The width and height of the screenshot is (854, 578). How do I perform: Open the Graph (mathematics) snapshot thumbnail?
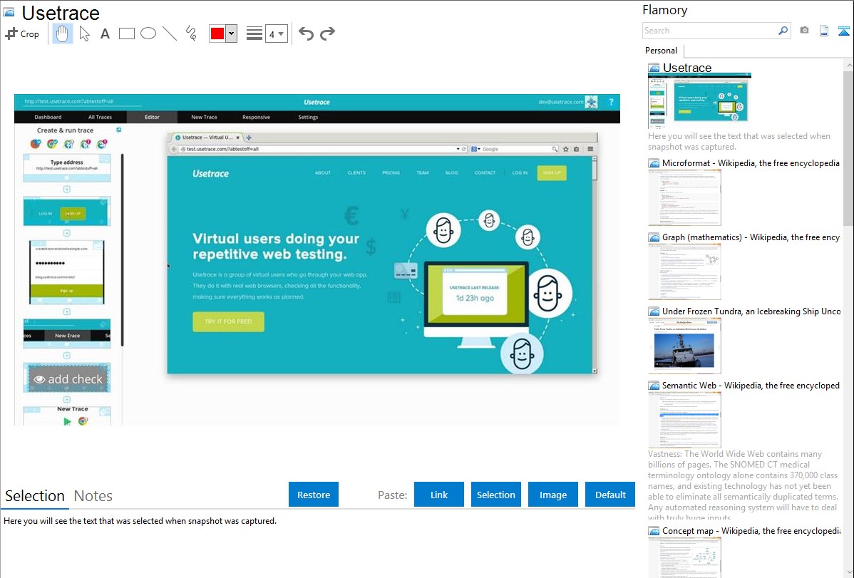684,272
